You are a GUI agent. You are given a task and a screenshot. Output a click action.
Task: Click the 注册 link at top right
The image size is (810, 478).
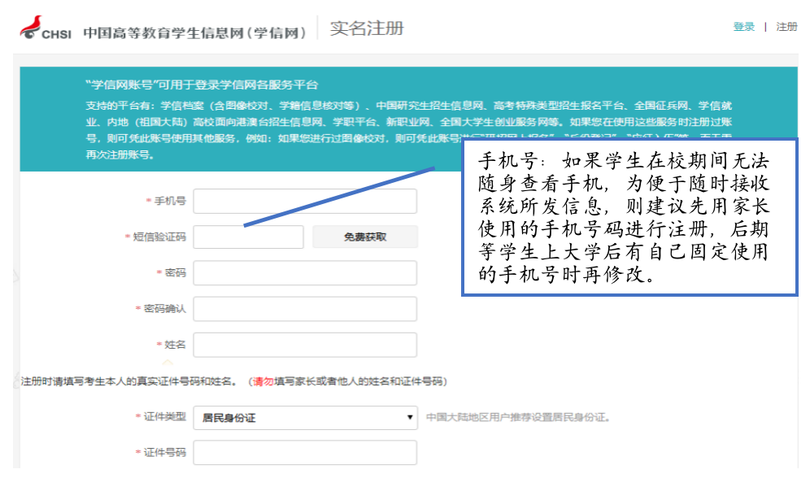coord(786,27)
